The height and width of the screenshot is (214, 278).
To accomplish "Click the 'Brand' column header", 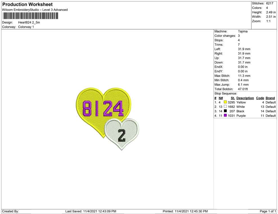I will coord(270,98).
